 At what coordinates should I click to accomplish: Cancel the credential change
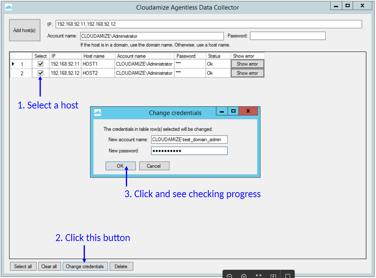click(153, 166)
